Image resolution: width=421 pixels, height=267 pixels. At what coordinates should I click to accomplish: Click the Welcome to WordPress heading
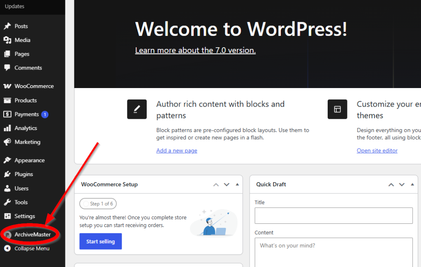(x=241, y=29)
